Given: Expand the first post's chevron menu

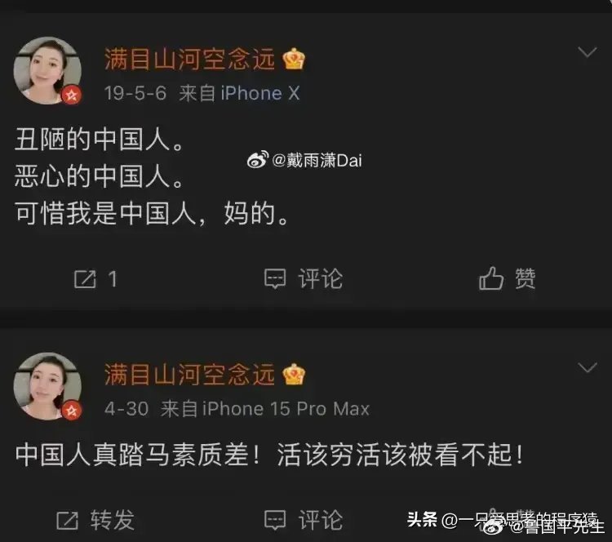Looking at the screenshot, I should 588,52.
